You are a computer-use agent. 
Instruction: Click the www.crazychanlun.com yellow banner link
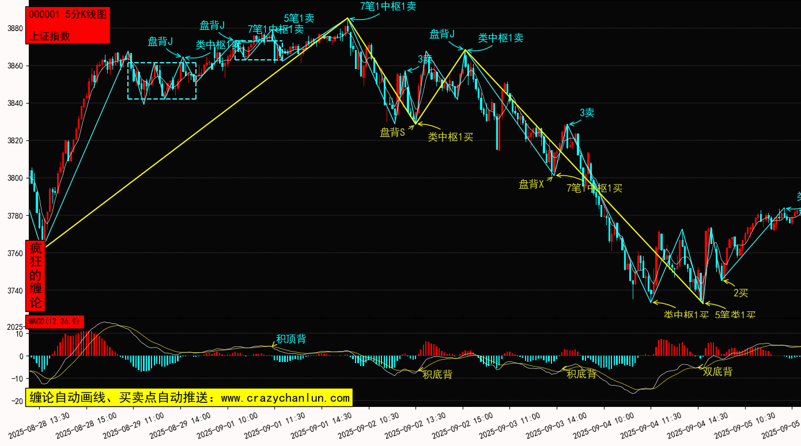188,398
